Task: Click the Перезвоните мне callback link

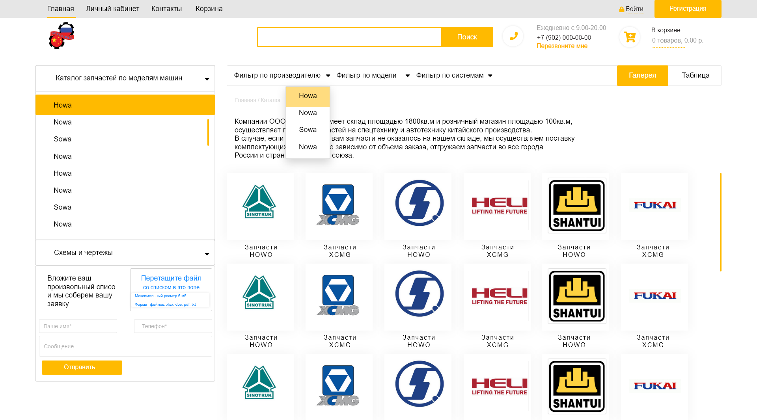Action: pyautogui.click(x=562, y=46)
